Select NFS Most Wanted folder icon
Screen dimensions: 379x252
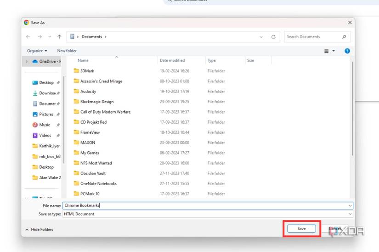click(x=76, y=163)
